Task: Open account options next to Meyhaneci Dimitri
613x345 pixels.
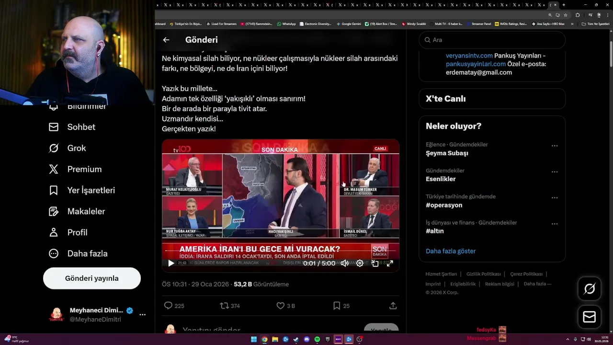Action: pos(142,315)
